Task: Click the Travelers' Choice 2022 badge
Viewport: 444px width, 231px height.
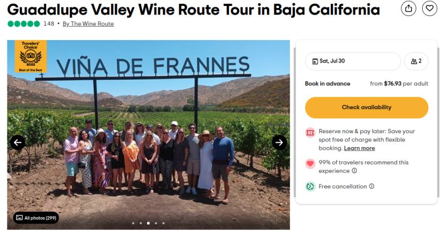Action: pyautogui.click(x=30, y=56)
